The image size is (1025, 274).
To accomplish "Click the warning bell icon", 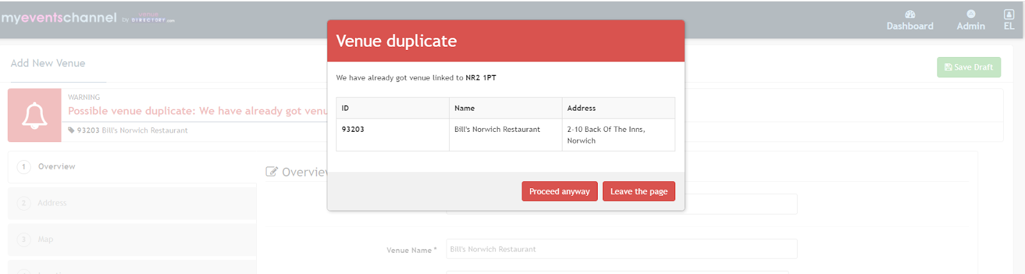I will tap(35, 115).
